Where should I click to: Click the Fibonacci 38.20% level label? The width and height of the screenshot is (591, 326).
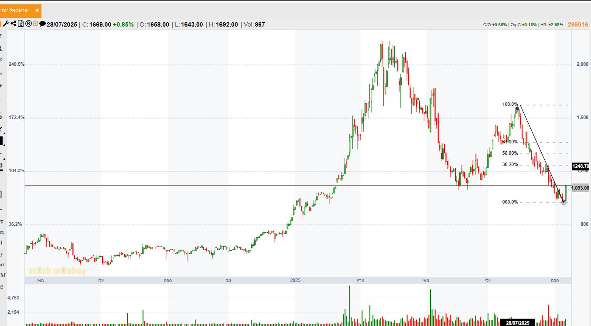pos(510,165)
